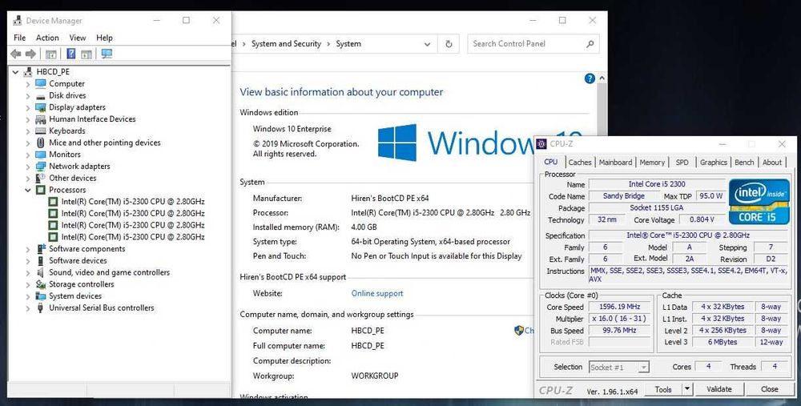Select the Monitors category icon

[40, 155]
